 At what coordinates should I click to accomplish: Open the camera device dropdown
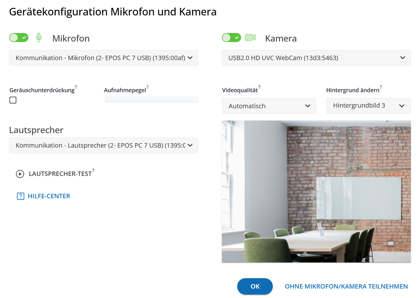tap(316, 58)
